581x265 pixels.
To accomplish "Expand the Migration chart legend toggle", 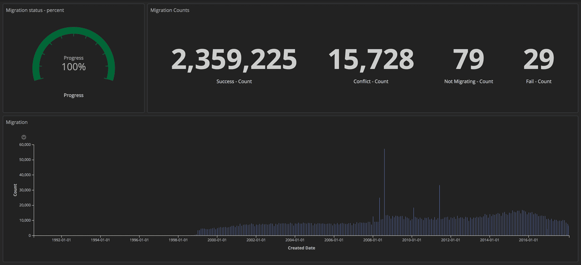I will 24,137.
